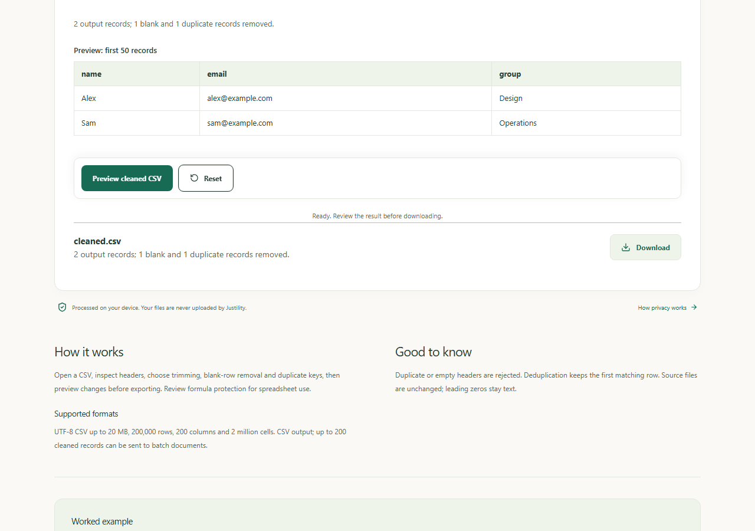Image resolution: width=755 pixels, height=531 pixels.
Task: Click the download arrow icon
Action: 626,248
